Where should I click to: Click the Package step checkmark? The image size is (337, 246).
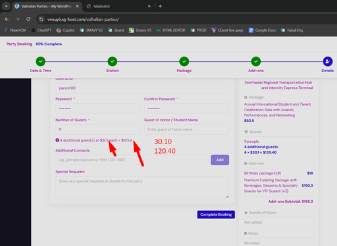[184, 61]
